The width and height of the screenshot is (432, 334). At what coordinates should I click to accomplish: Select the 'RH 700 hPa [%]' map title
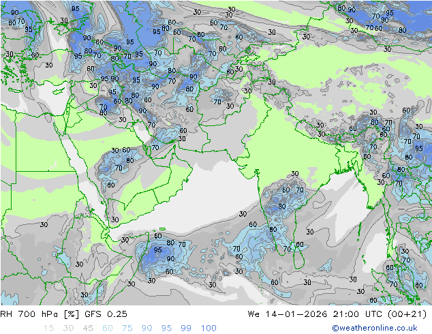tap(40, 314)
